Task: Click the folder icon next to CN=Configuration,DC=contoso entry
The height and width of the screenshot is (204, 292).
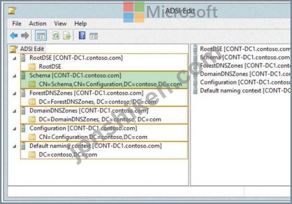Action: (32, 137)
